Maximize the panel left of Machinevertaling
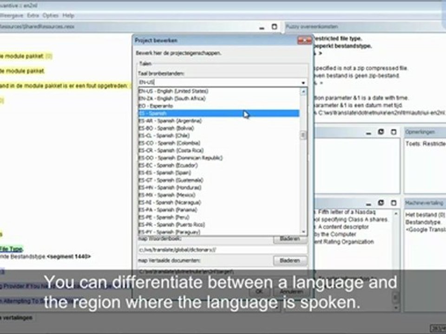446x334 pixels. point(394,203)
